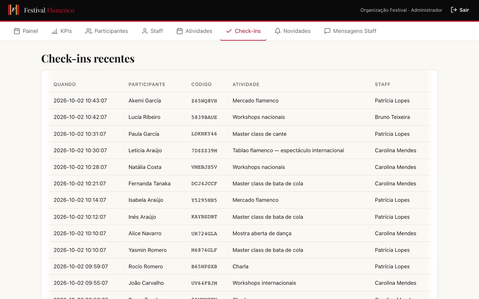The width and height of the screenshot is (479, 299).
Task: Click the Novidades bell icon
Action: pos(278,31)
